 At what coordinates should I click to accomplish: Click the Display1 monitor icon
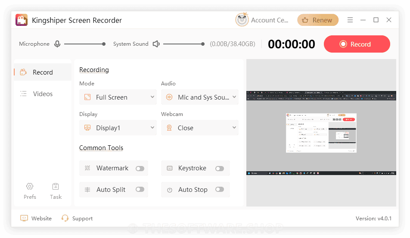pos(87,128)
